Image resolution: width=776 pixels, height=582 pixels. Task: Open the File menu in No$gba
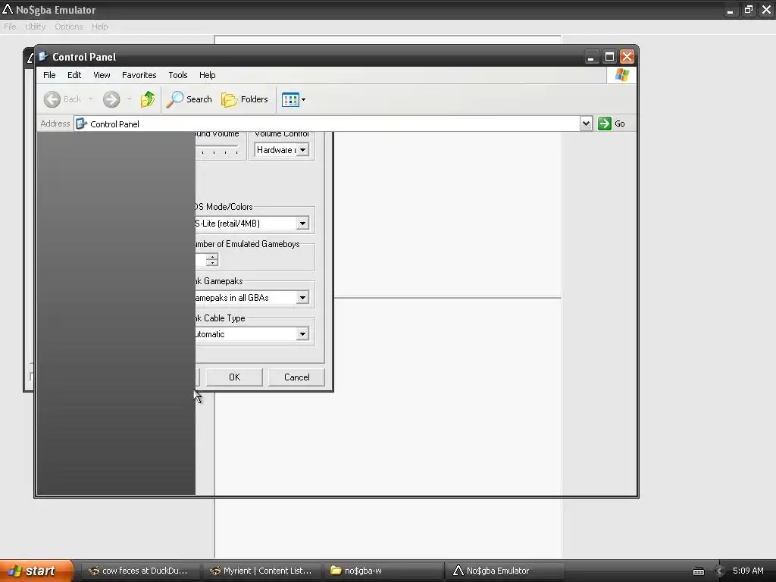tap(10, 27)
